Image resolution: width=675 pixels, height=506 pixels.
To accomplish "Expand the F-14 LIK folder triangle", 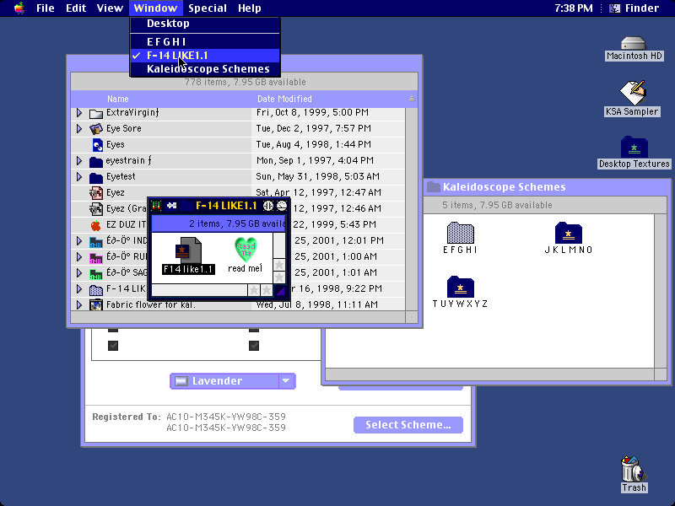I will [79, 288].
